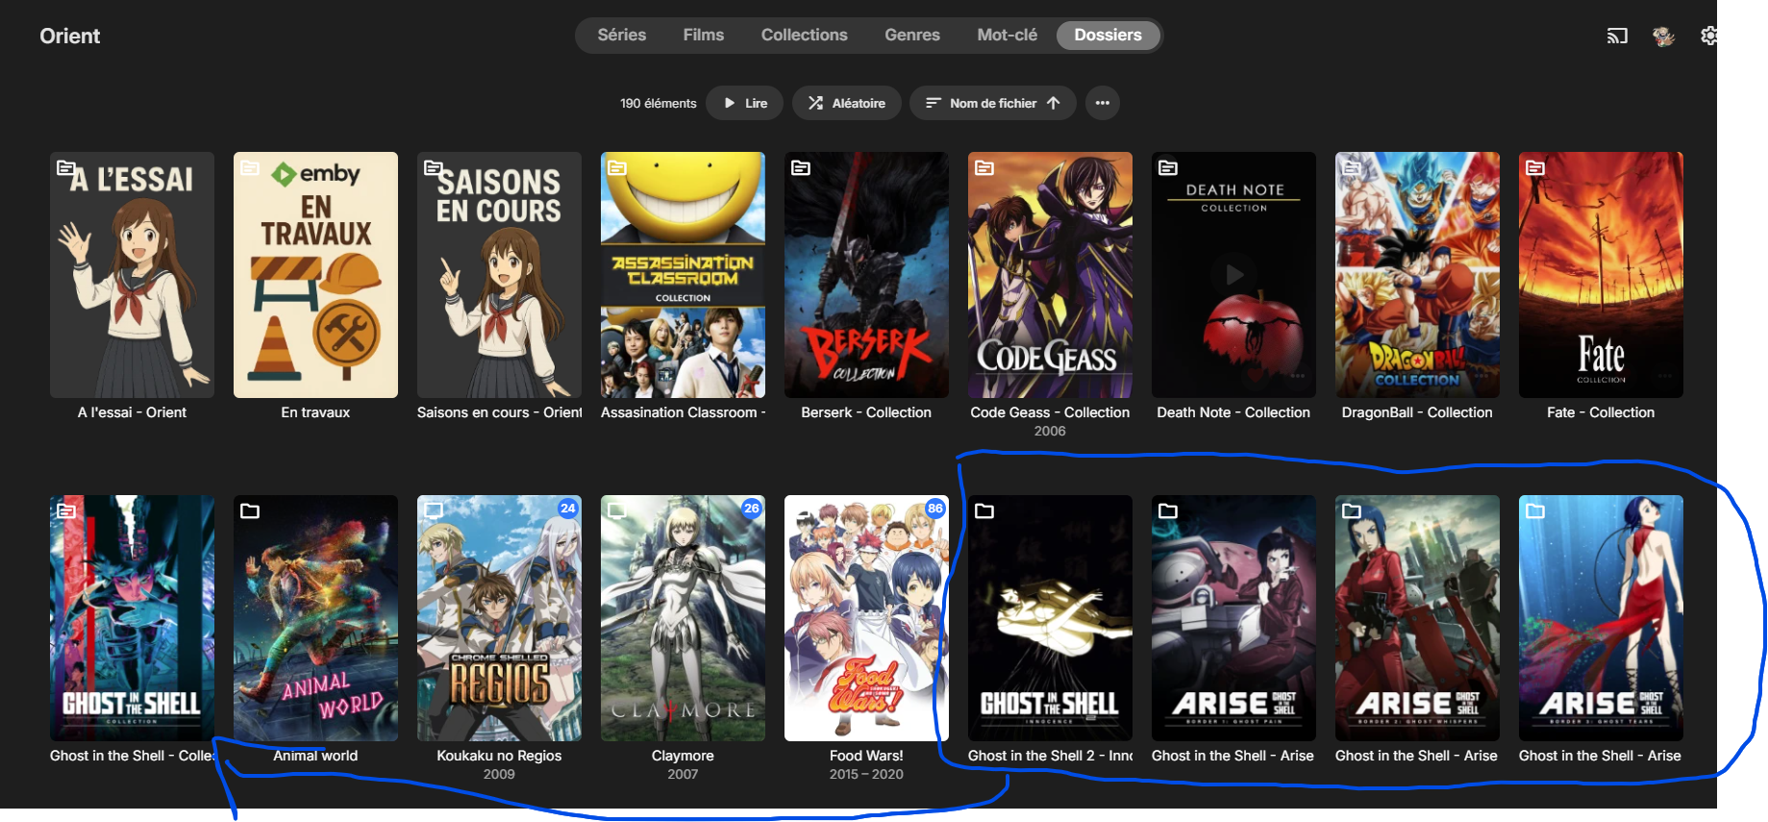
Task: Select the Dossiers tab
Action: 1108,36
